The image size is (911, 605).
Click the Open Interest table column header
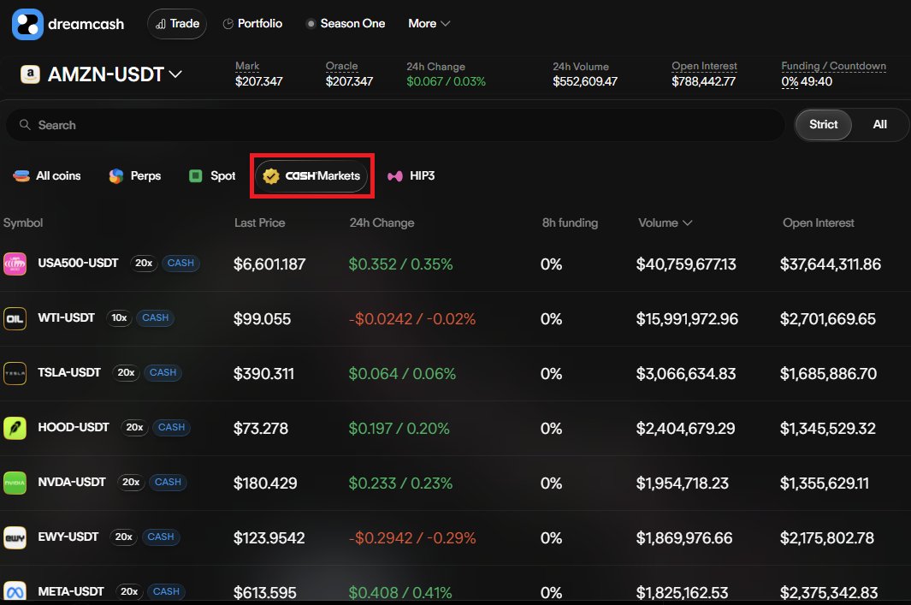pyautogui.click(x=818, y=222)
